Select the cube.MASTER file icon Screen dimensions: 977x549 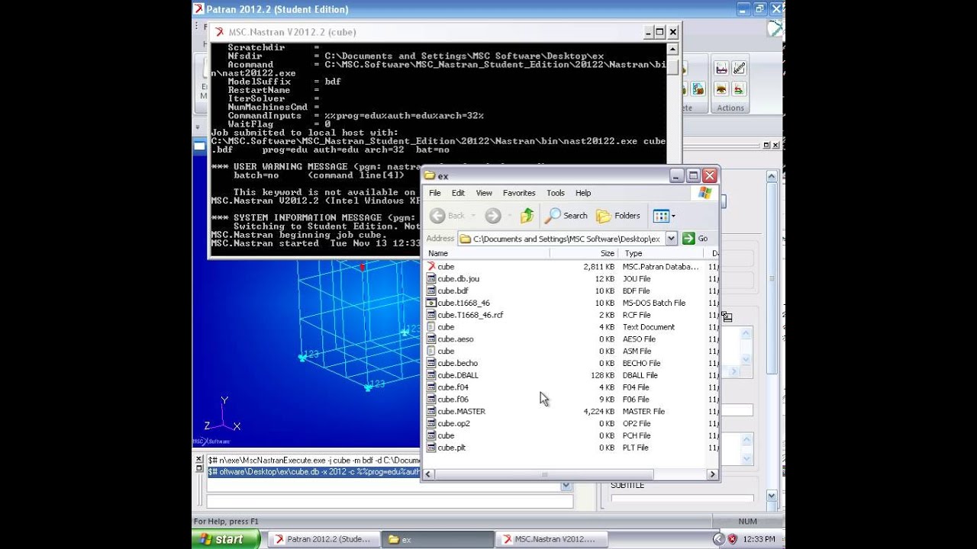coord(431,412)
